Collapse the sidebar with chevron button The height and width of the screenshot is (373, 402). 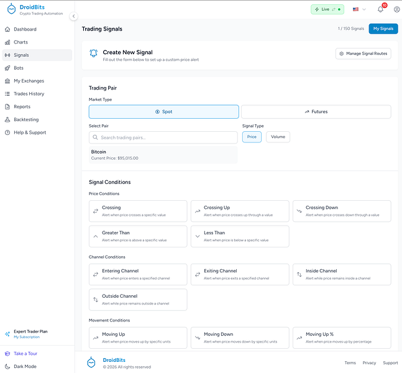click(73, 16)
